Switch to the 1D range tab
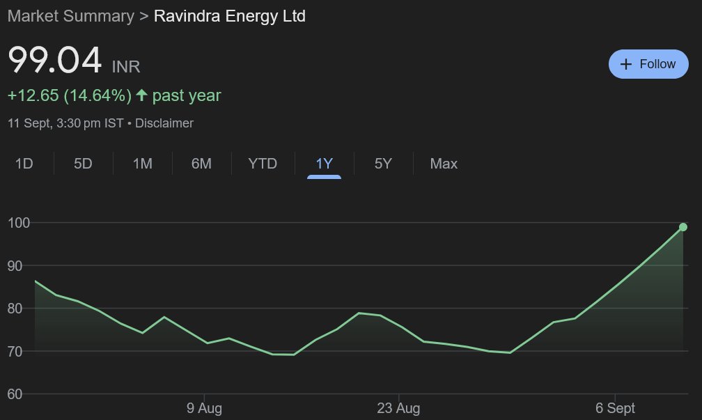 click(x=24, y=164)
